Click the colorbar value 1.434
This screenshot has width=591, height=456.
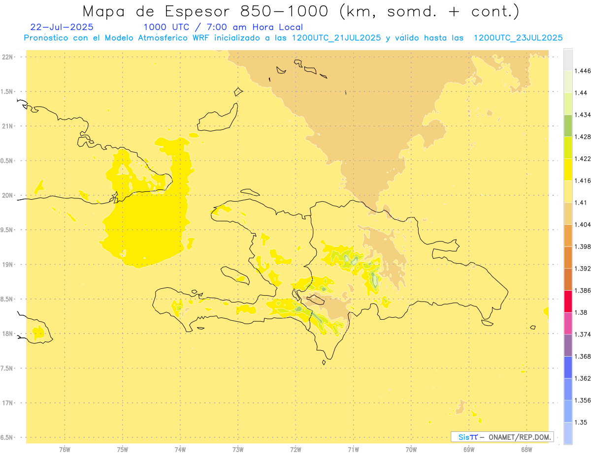(583, 115)
